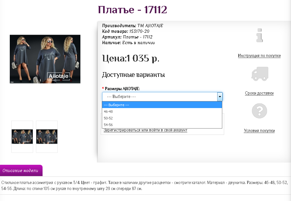Click Зарегистрироваться или войти в свой аккаунт
Screen dimensions: 291x201
(x=145, y=130)
